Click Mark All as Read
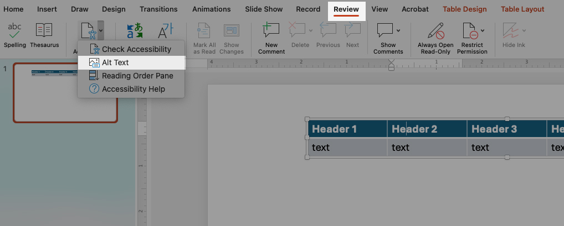 click(204, 31)
